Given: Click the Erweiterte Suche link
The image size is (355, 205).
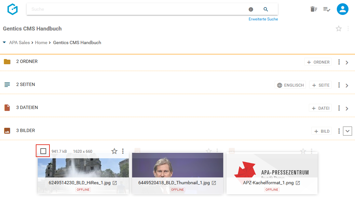Looking at the screenshot, I should 263,19.
